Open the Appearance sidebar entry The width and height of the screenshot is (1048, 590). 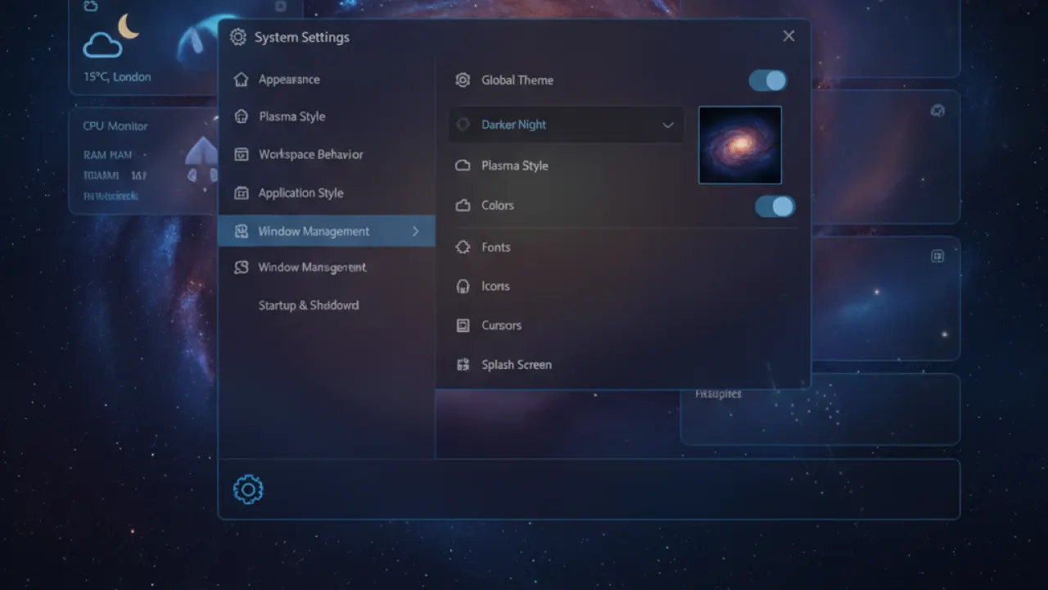[289, 79]
